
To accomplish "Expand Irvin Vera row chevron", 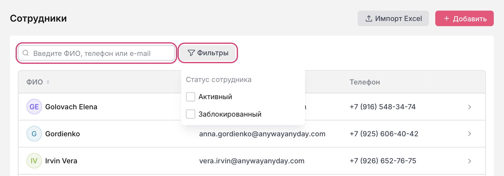I will pyautogui.click(x=469, y=161).
